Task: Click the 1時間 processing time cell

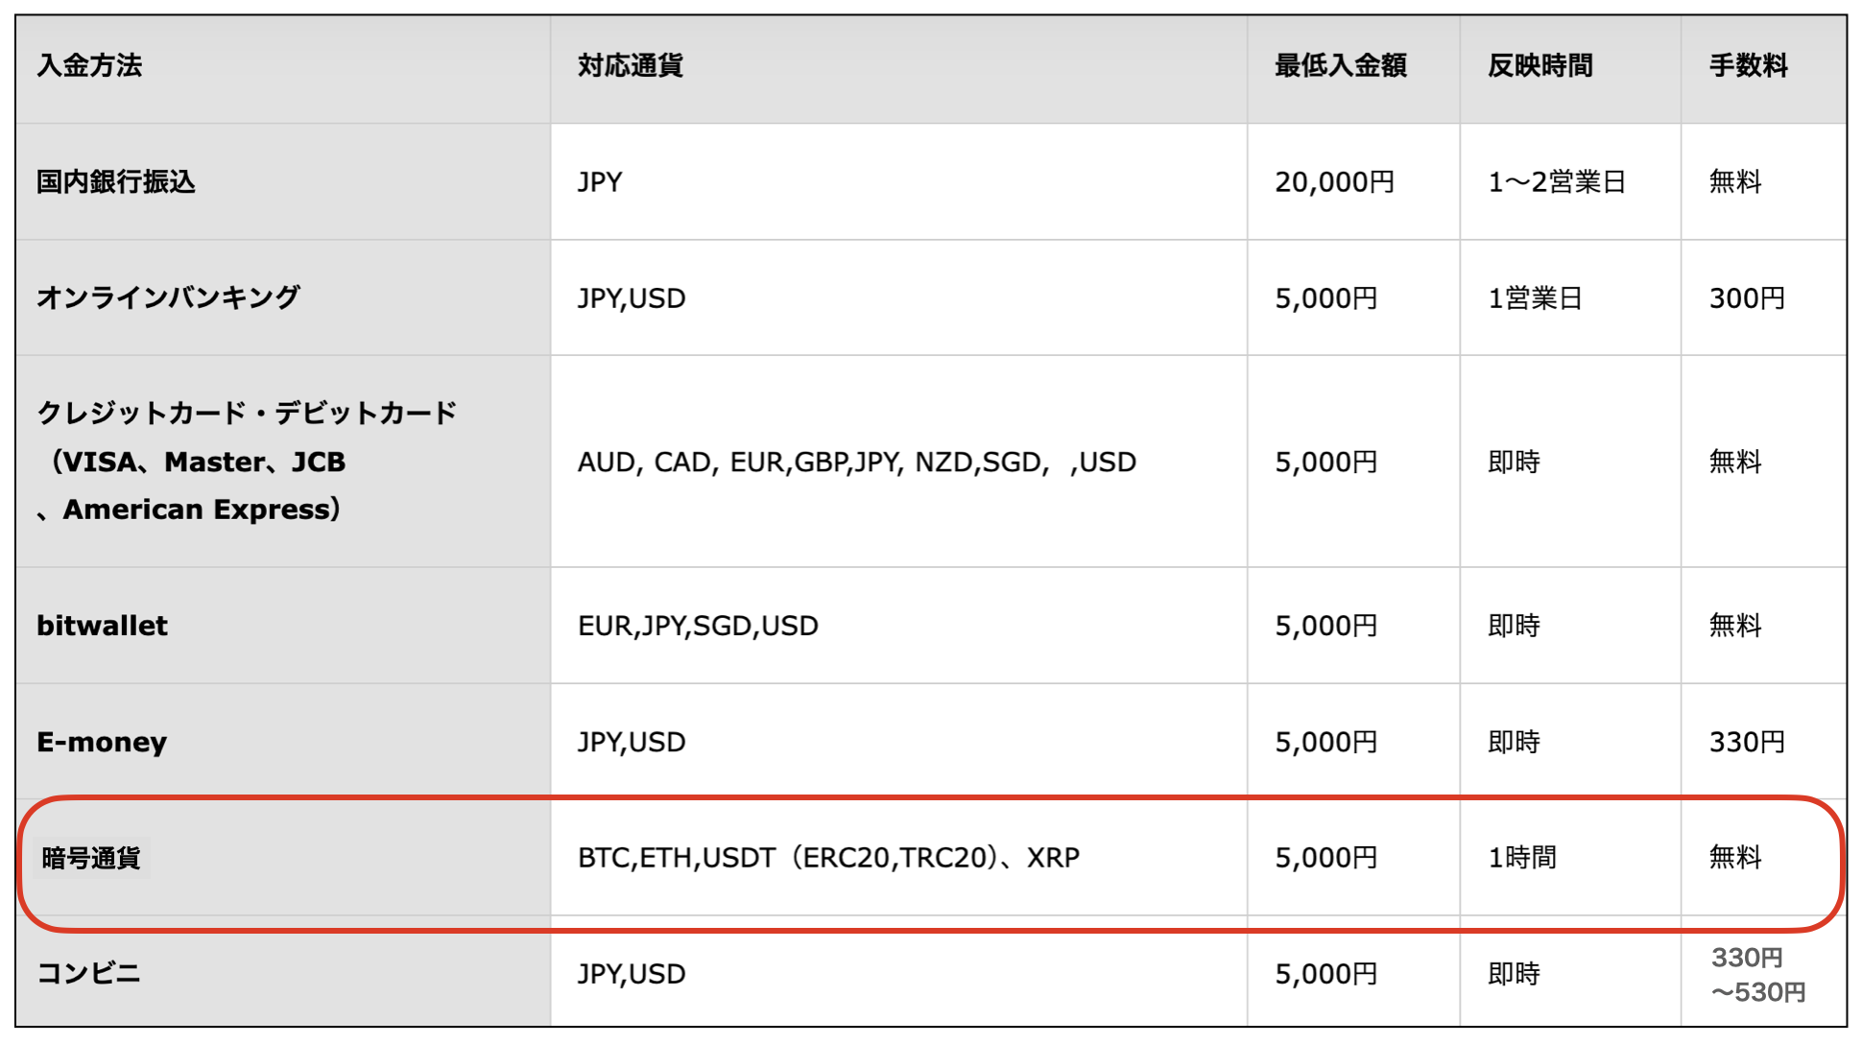Action: pyautogui.click(x=1521, y=858)
